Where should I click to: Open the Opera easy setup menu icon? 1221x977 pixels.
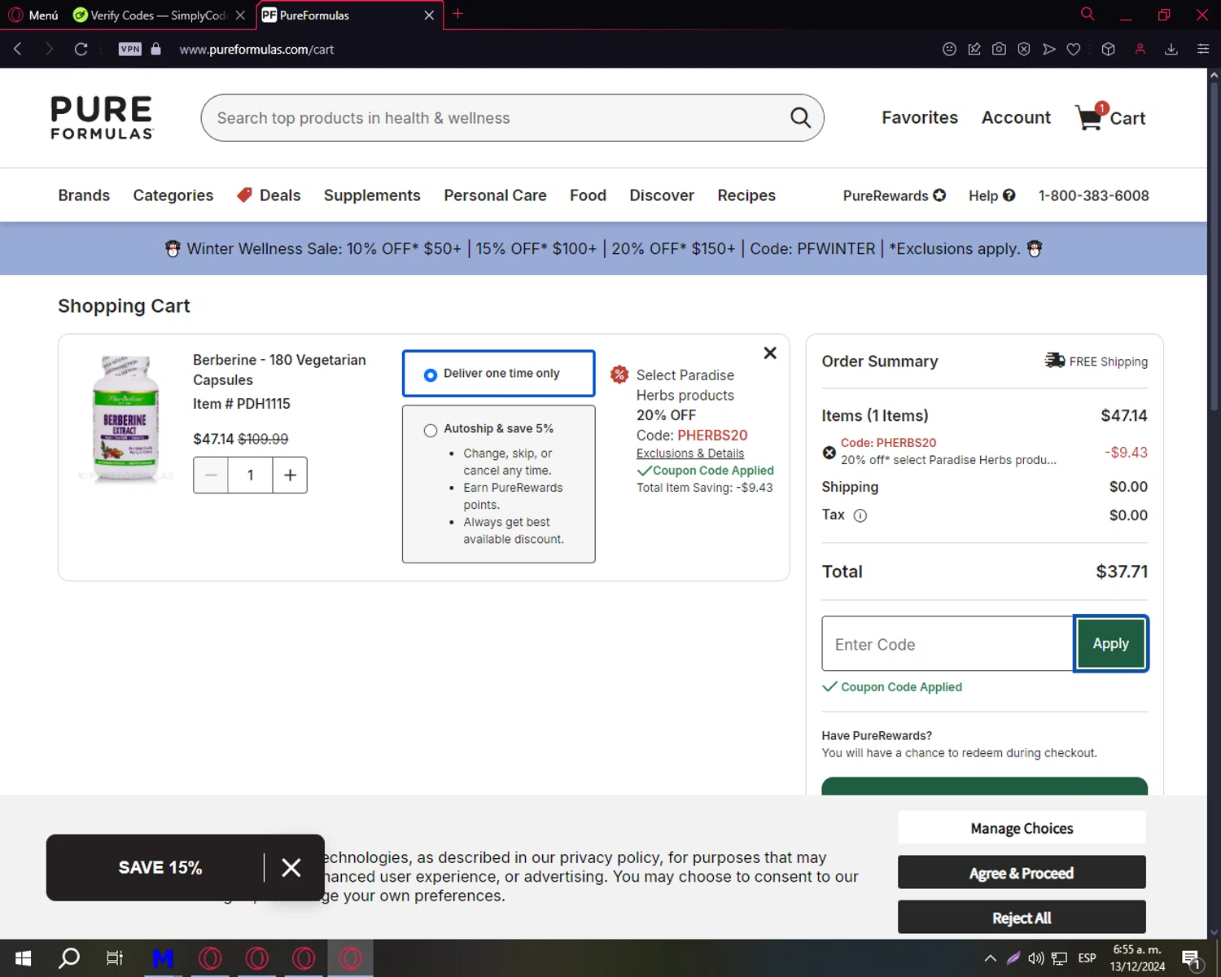click(x=1203, y=50)
